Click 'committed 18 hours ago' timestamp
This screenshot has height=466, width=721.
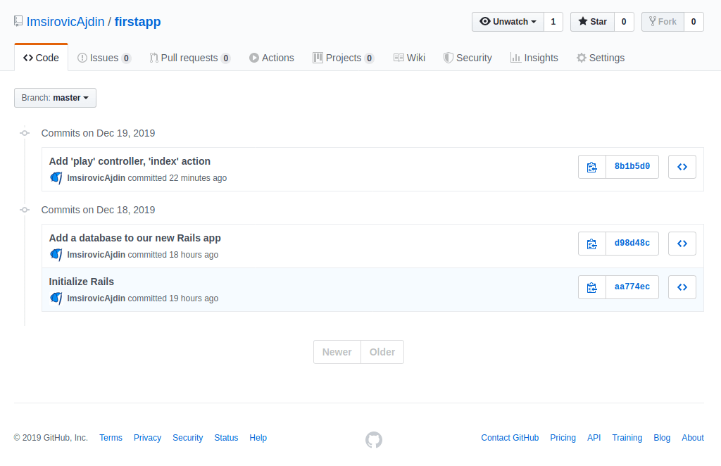coord(173,255)
